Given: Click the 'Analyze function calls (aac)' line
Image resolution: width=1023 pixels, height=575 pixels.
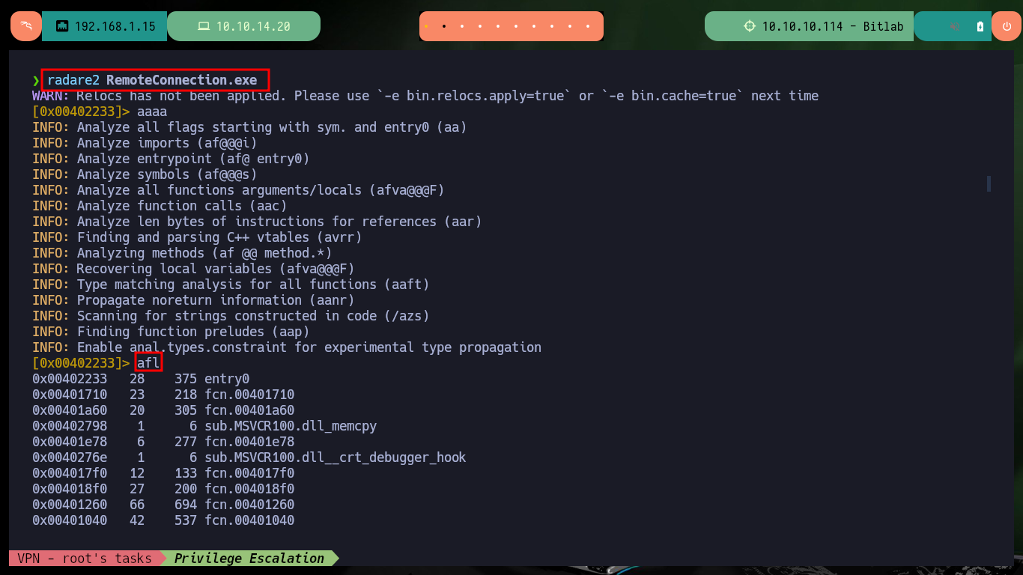Looking at the screenshot, I should [160, 206].
